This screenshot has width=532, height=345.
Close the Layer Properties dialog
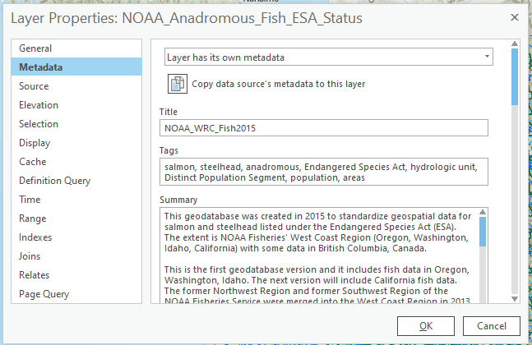click(515, 17)
